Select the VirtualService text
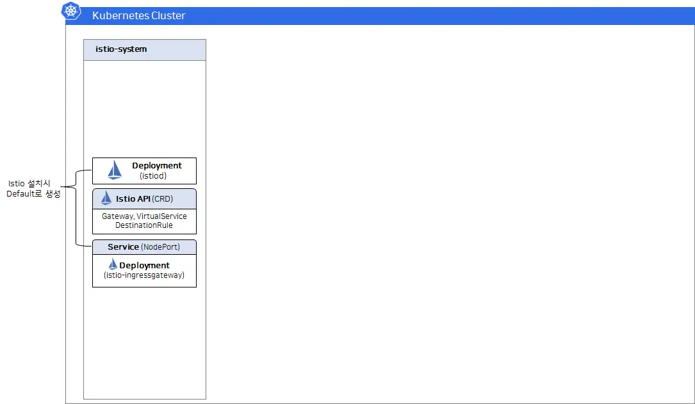695x404 pixels. [161, 216]
